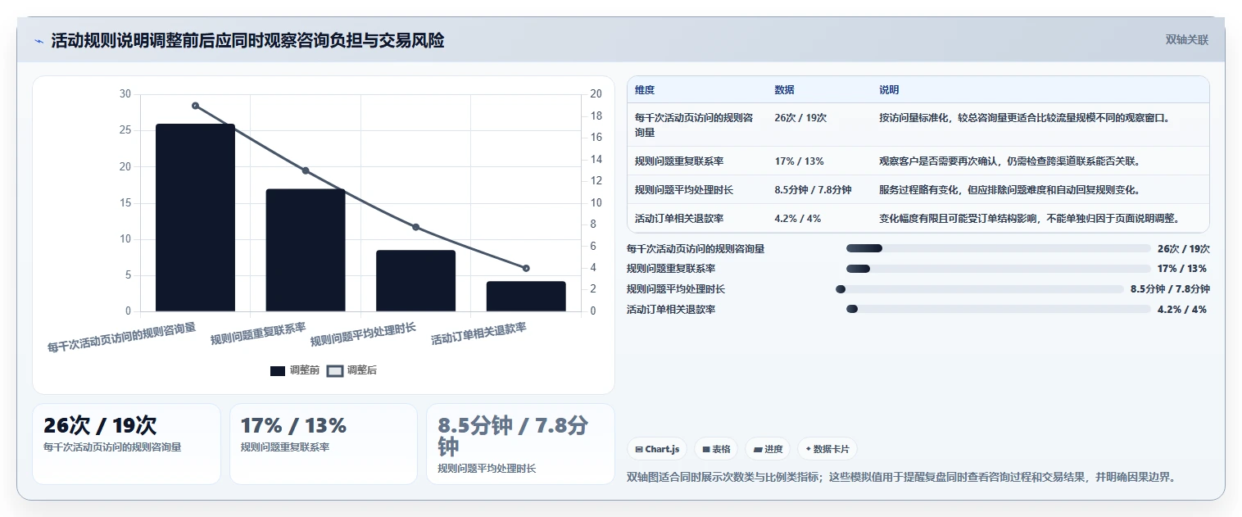Click the 数据 table column header
Screen dimensions: 1242x517
[x=784, y=90]
